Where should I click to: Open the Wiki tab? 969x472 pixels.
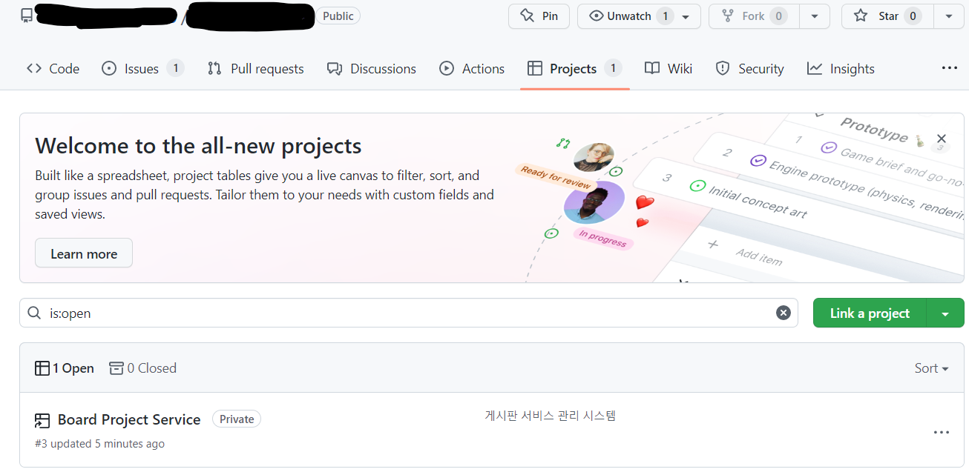coord(669,69)
